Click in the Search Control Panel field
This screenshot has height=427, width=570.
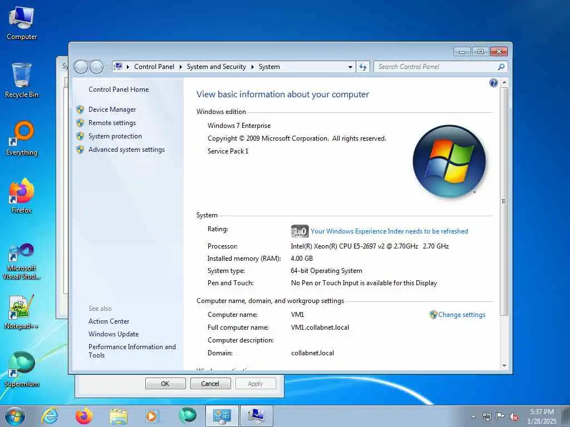pos(435,67)
